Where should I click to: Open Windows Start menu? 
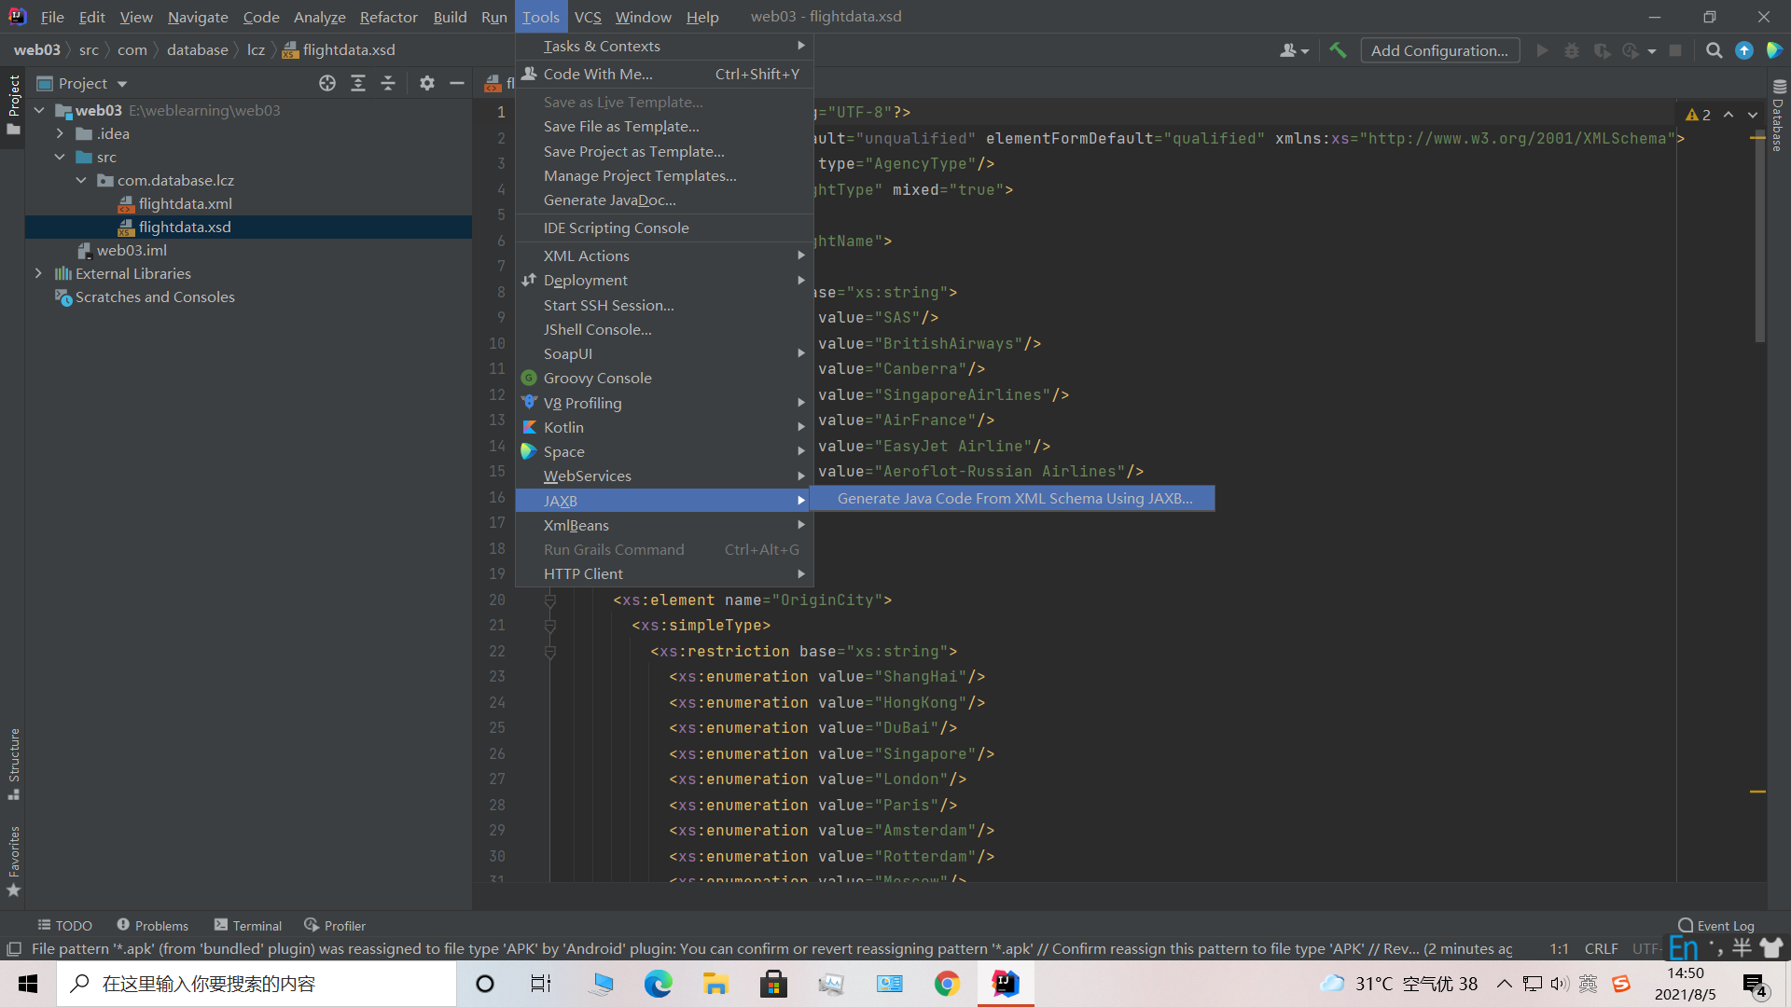28,984
